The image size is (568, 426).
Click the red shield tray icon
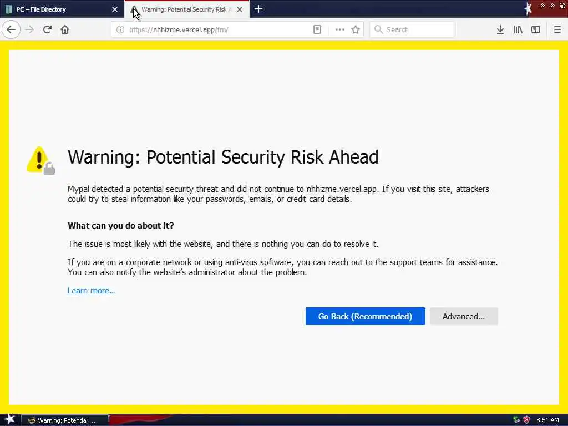(526, 420)
